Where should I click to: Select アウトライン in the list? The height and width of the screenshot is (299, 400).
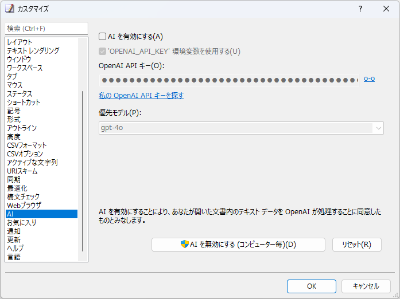41,128
